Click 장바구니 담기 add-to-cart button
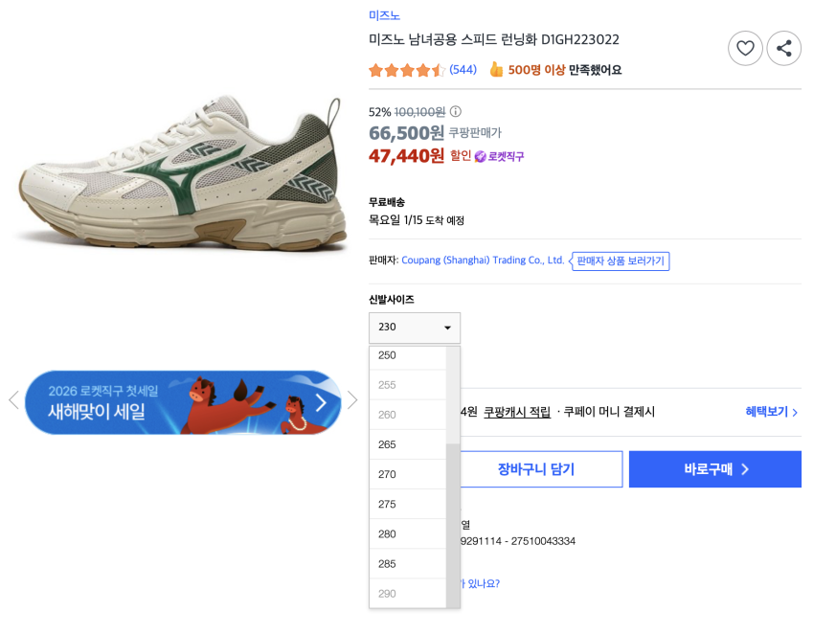This screenshot has width=813, height=635. click(x=535, y=469)
